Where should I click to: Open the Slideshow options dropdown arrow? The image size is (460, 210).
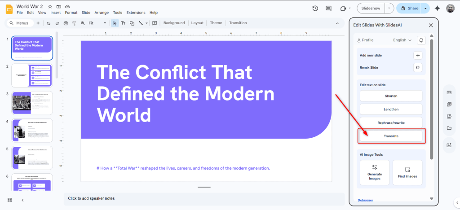[x=389, y=8]
